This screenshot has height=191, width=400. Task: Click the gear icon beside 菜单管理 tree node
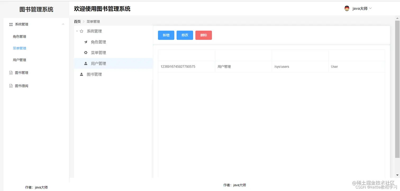pos(85,52)
